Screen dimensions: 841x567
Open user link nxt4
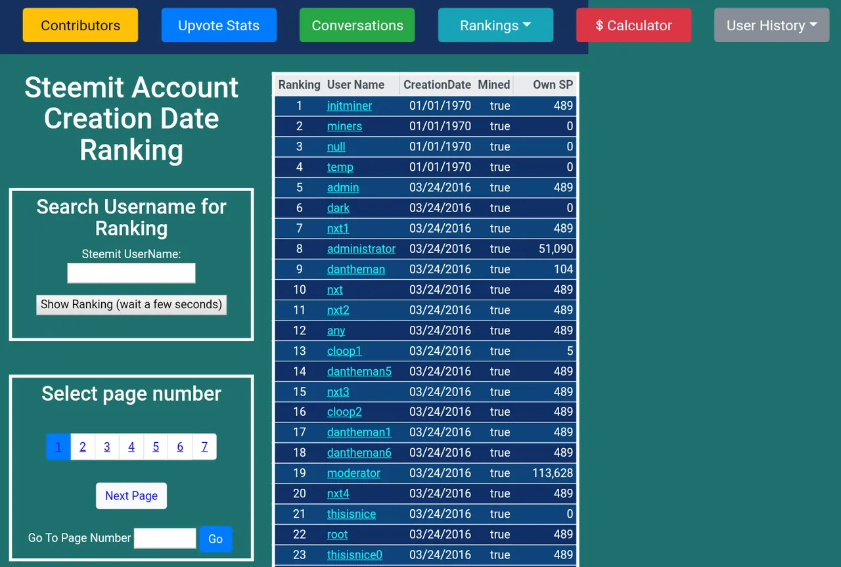point(338,493)
